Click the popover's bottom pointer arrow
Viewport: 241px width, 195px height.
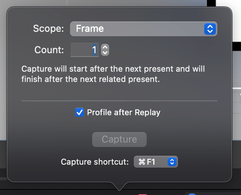pos(120,186)
